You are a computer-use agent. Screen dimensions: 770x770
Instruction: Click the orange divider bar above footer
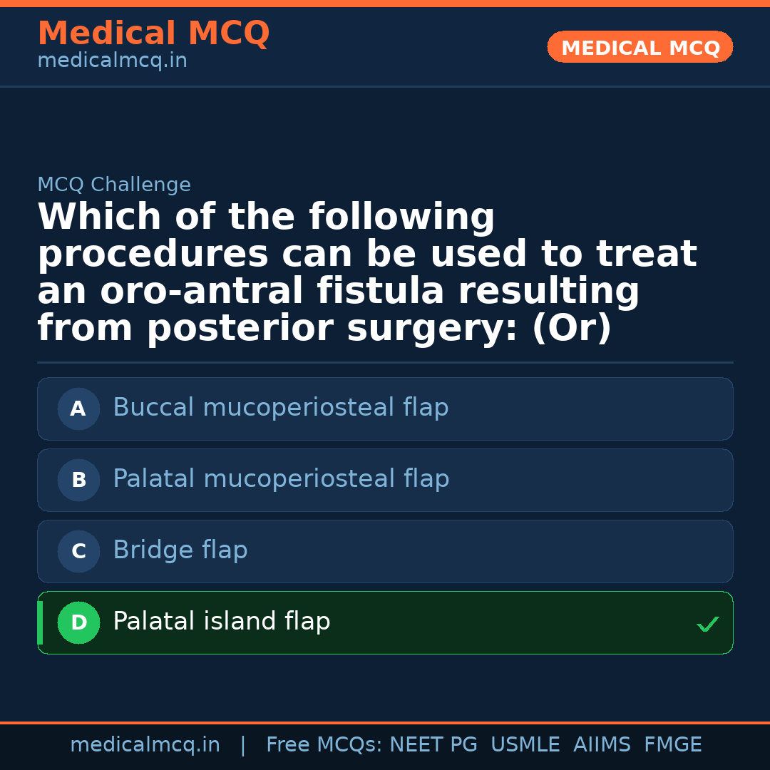click(x=385, y=722)
